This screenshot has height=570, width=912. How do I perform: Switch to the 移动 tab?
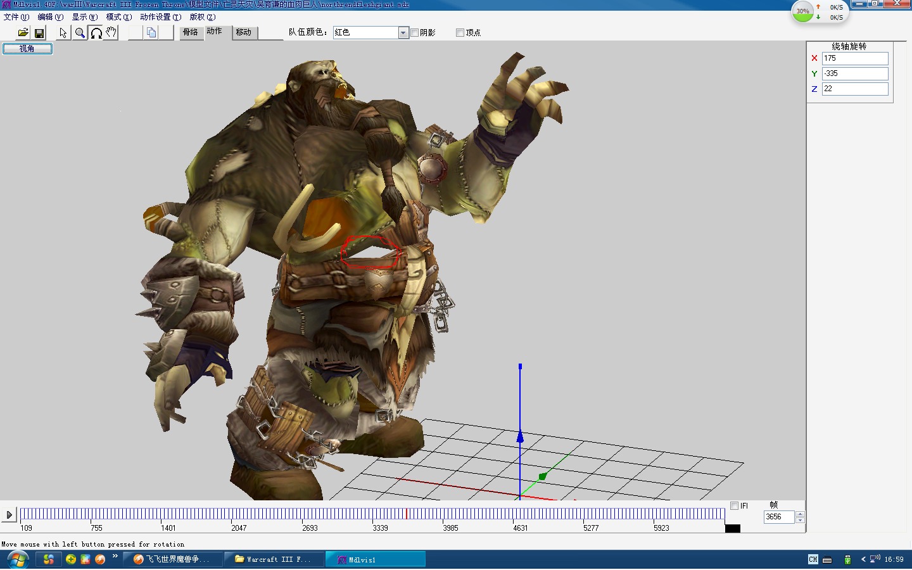(x=244, y=32)
